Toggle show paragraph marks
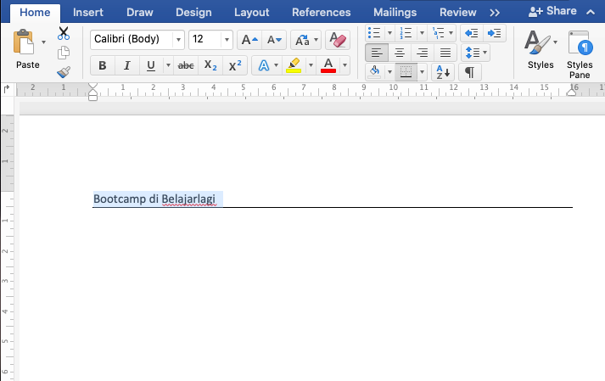This screenshot has height=381, width=605. (469, 72)
